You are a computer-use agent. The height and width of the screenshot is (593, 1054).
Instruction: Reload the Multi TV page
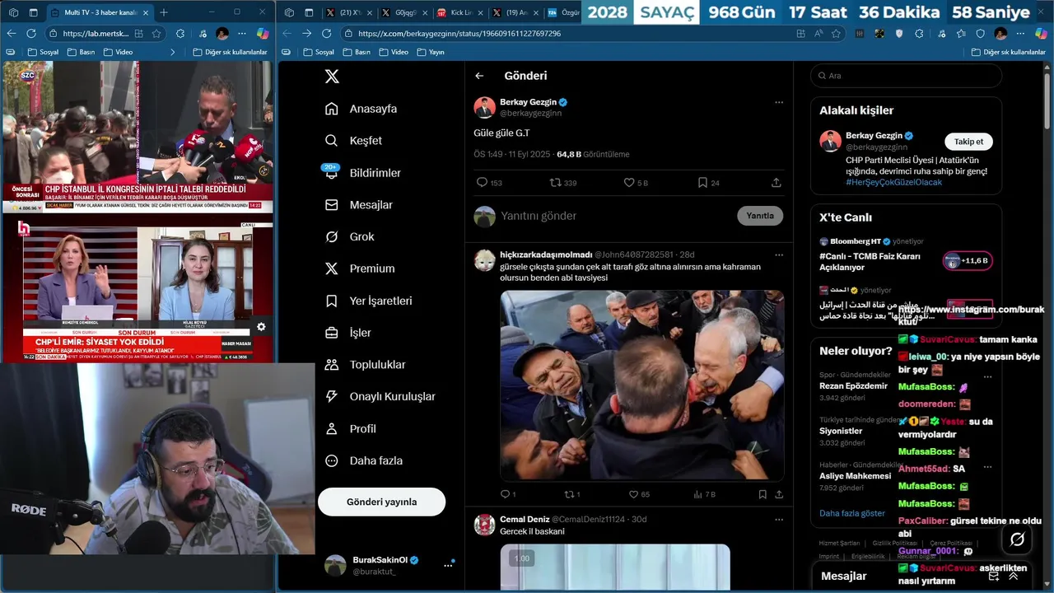31,34
